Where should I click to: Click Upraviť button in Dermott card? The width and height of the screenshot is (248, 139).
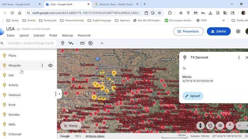193,96
